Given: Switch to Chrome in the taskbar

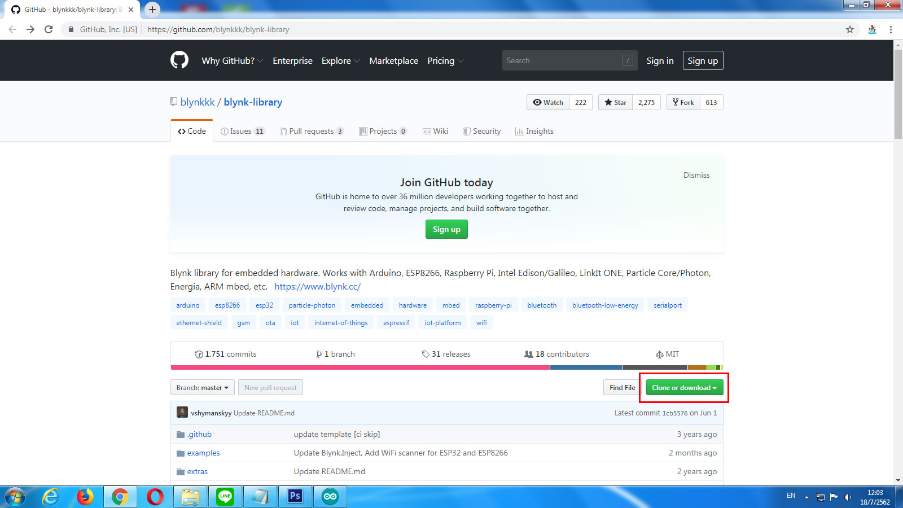Looking at the screenshot, I should [120, 497].
